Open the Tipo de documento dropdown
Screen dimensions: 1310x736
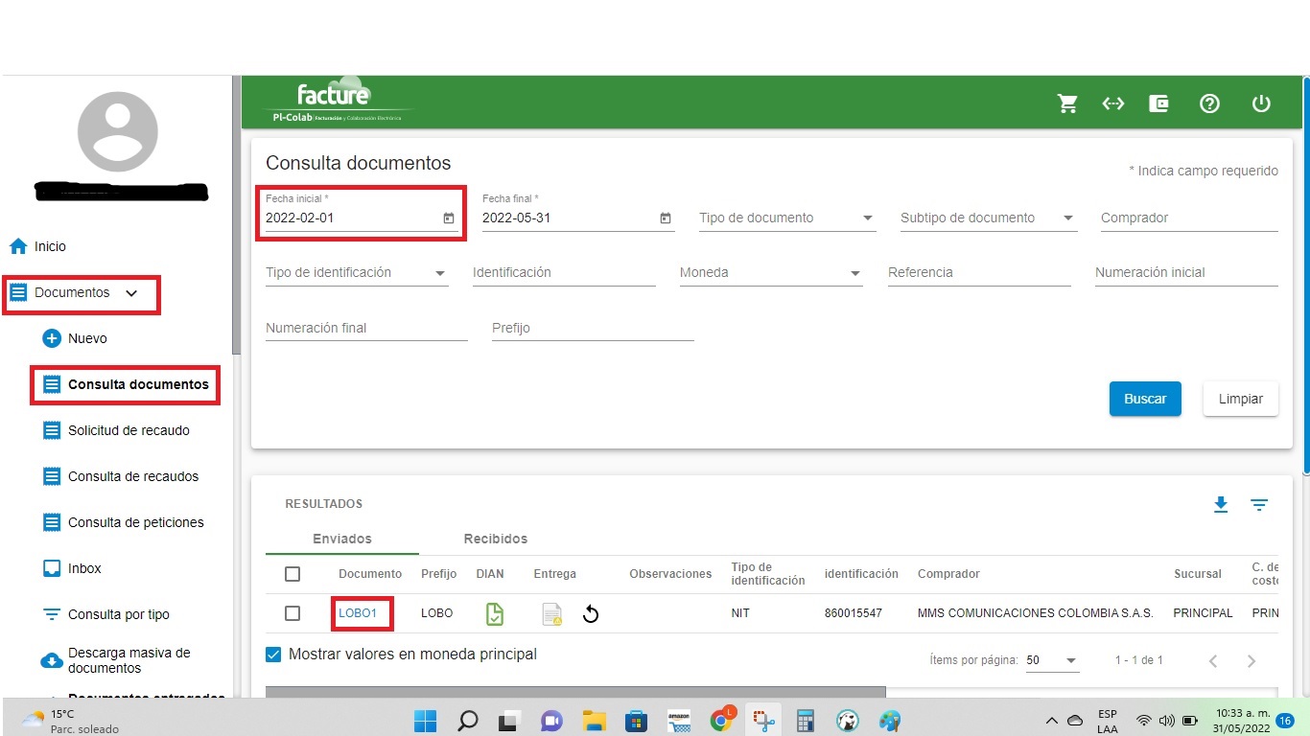click(786, 218)
